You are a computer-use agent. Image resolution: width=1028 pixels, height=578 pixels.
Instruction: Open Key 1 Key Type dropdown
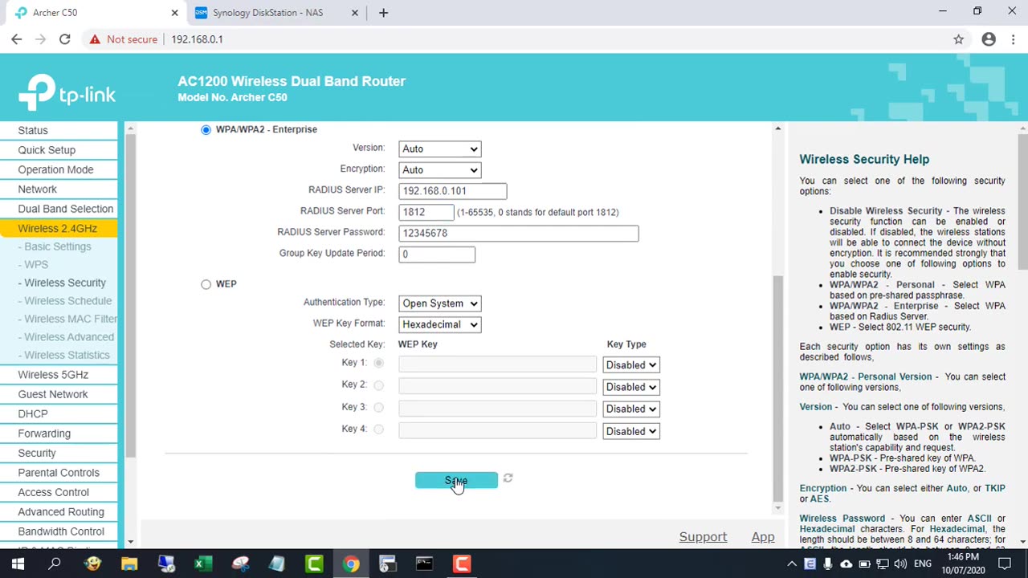[631, 365]
